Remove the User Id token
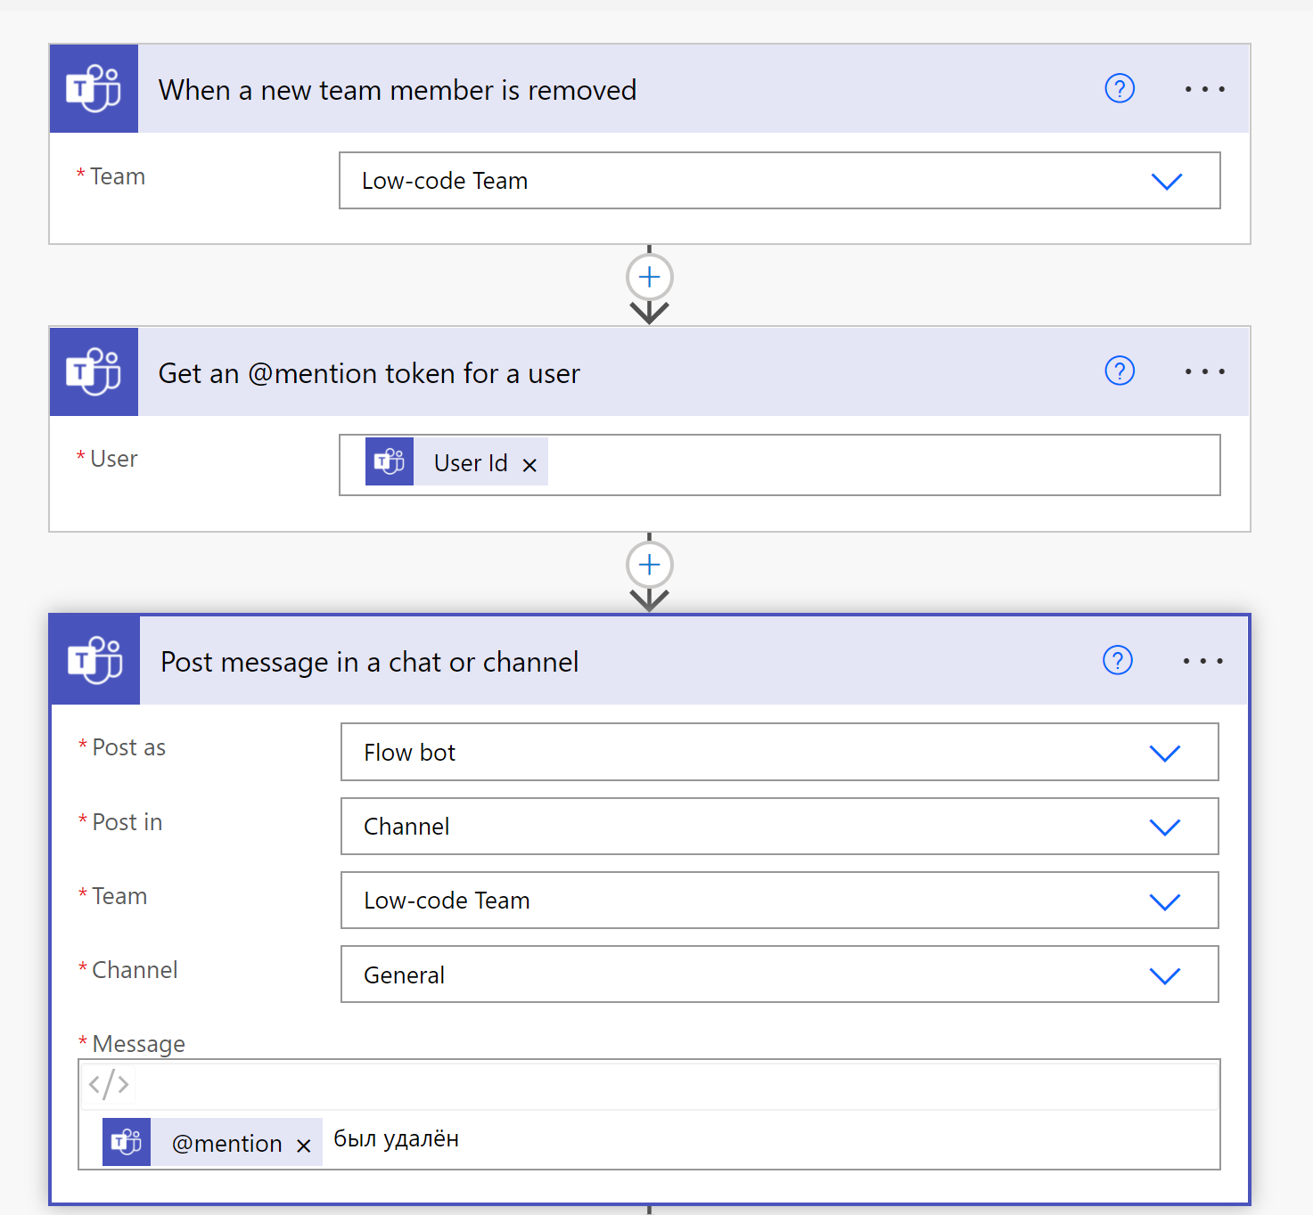The image size is (1313, 1215). (x=529, y=463)
